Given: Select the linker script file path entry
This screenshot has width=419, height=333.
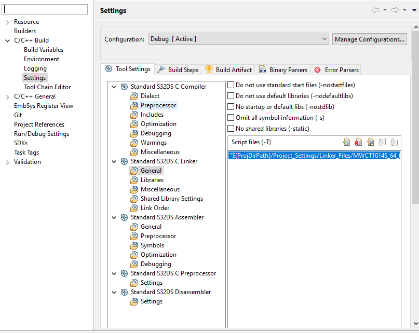Looking at the screenshot, I should pyautogui.click(x=314, y=156).
